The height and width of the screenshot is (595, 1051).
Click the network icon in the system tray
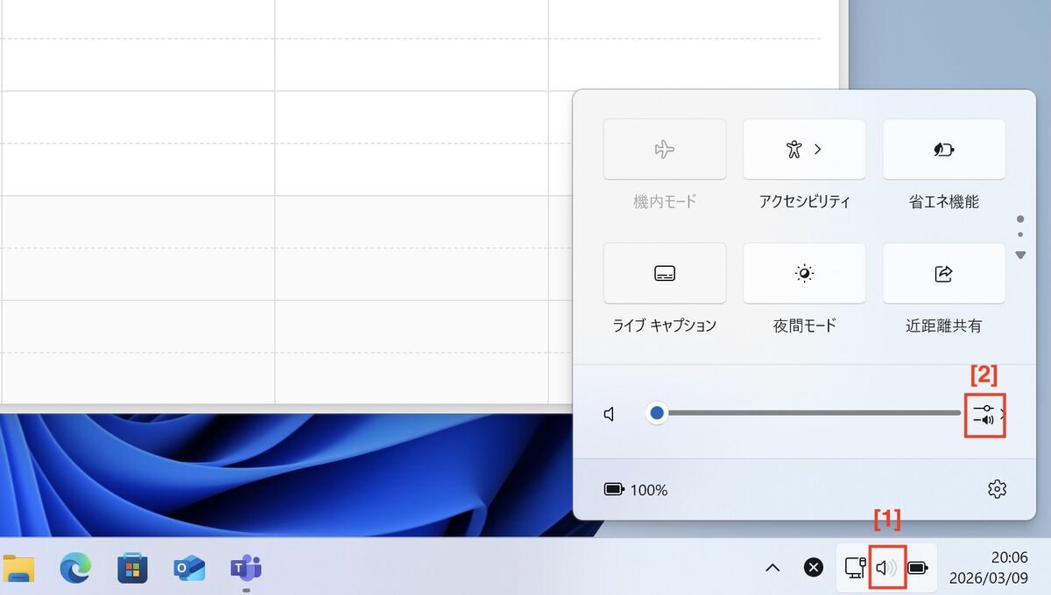pyautogui.click(x=855, y=568)
